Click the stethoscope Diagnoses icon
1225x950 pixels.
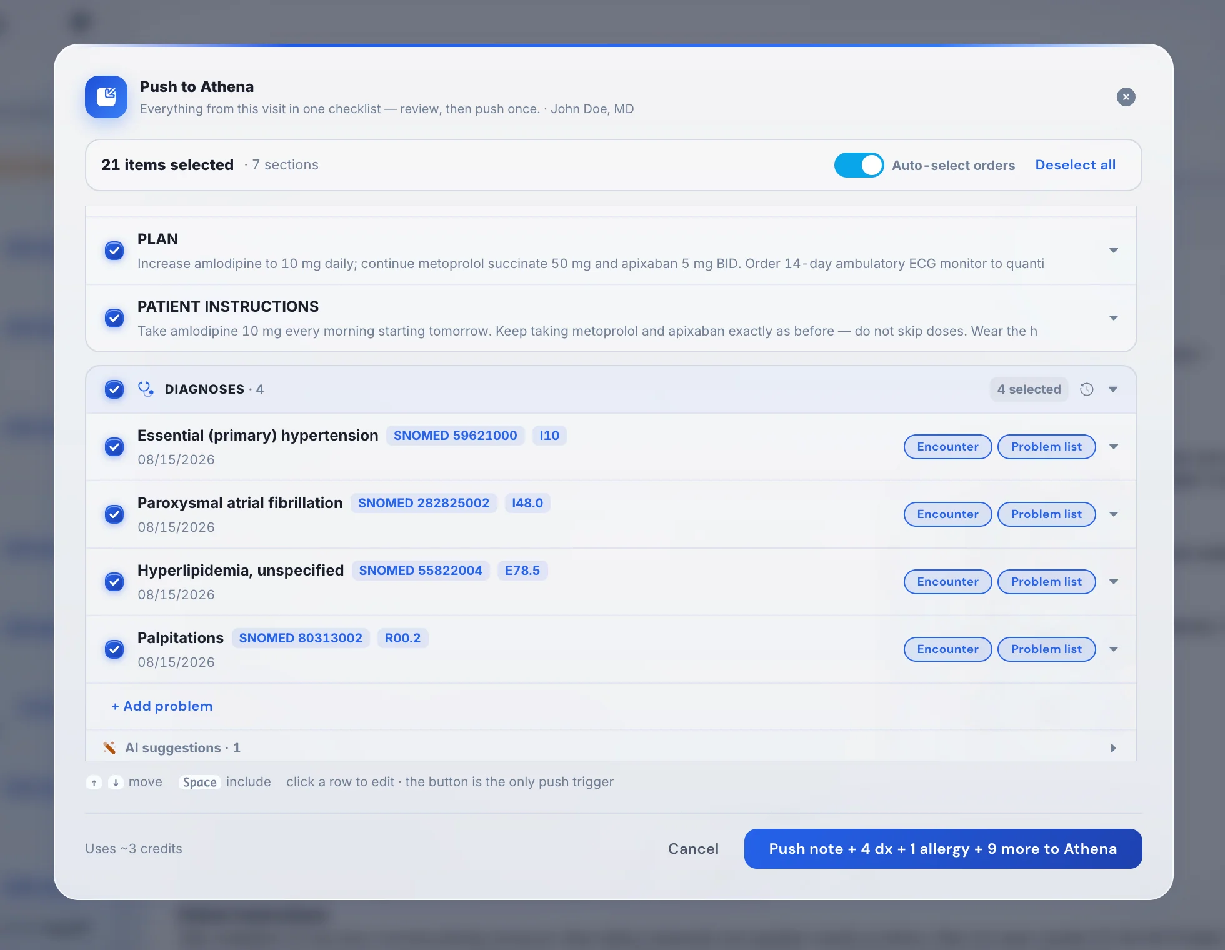[146, 389]
